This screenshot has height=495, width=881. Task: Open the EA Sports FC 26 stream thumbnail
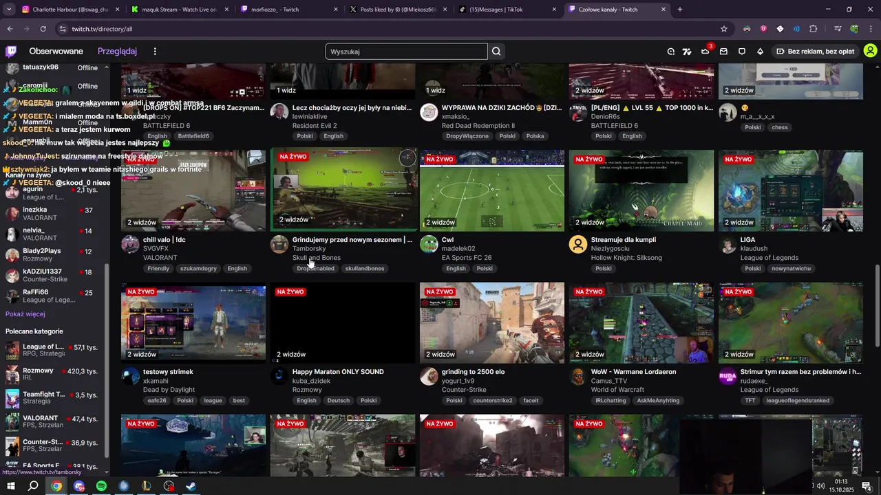point(492,190)
